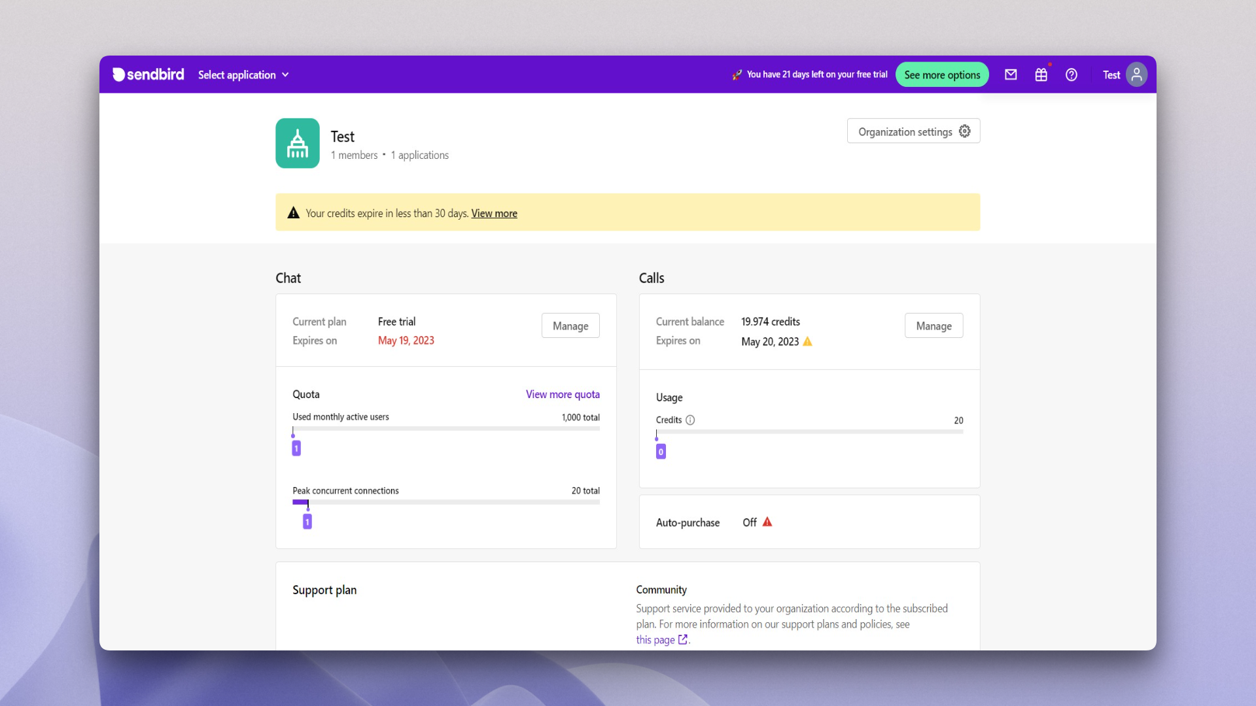Click the Sendbird logo
Viewport: 1256px width, 706px height.
coord(147,75)
